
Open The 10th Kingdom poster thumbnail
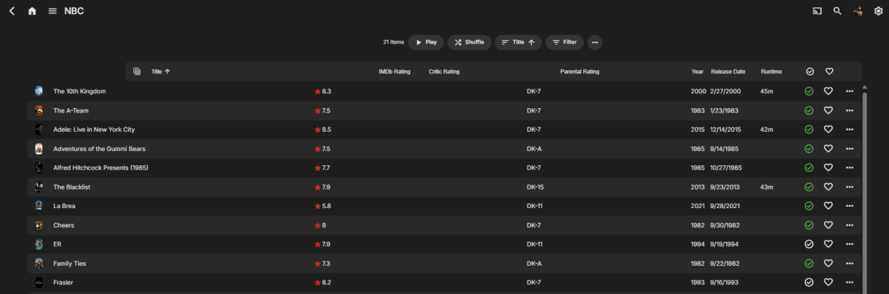click(x=39, y=91)
